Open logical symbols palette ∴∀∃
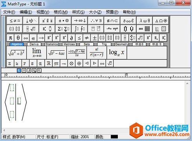The image size is (192, 141). [96, 21]
